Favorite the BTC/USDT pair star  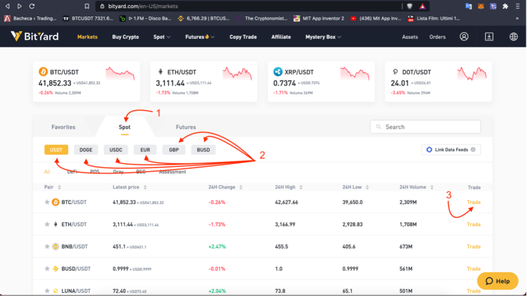point(47,202)
